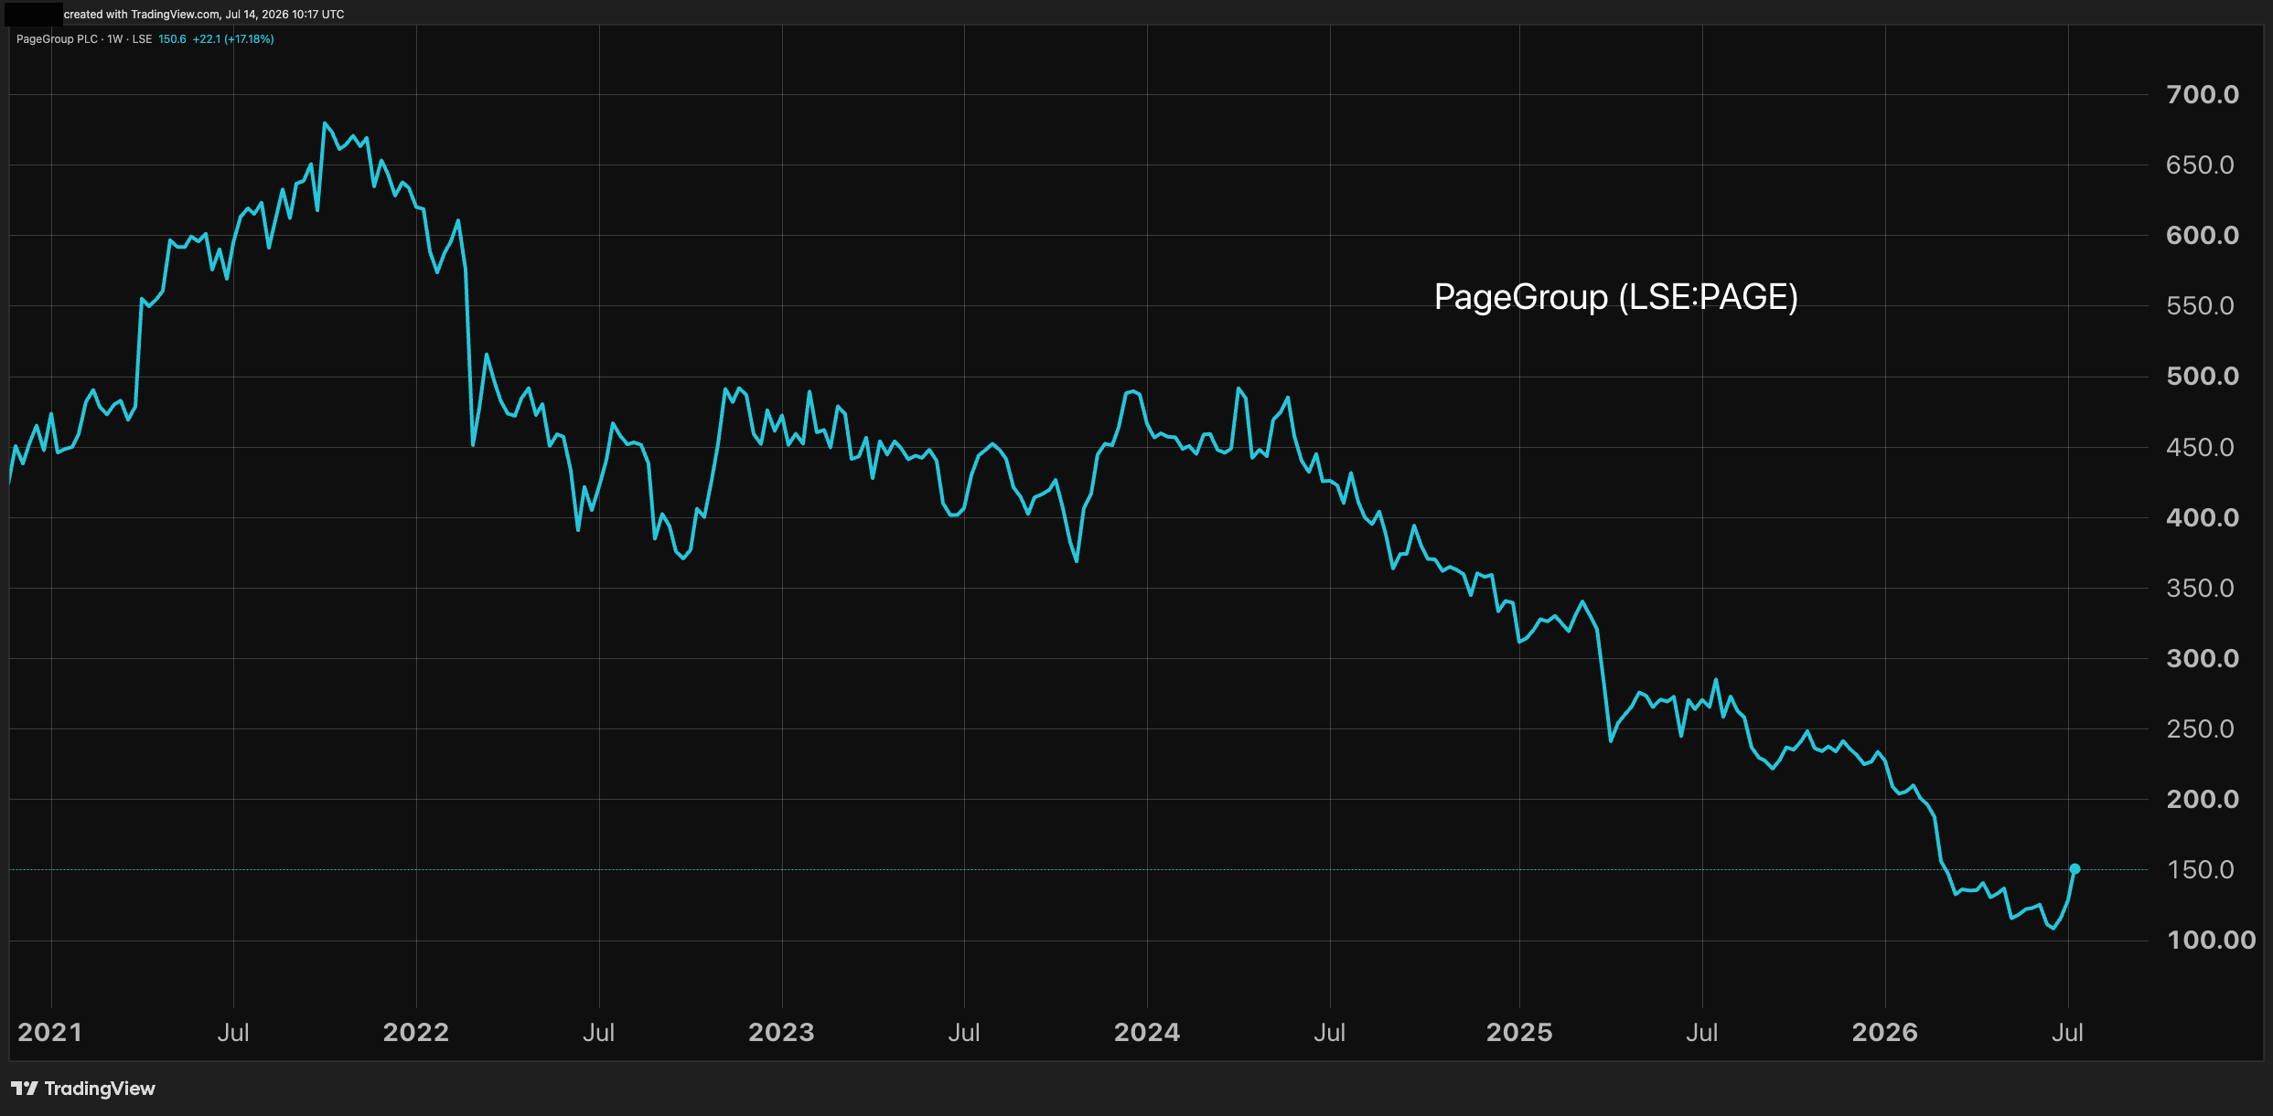Click the 300.0 price axis label
This screenshot has width=2273, height=1116.
2203,658
